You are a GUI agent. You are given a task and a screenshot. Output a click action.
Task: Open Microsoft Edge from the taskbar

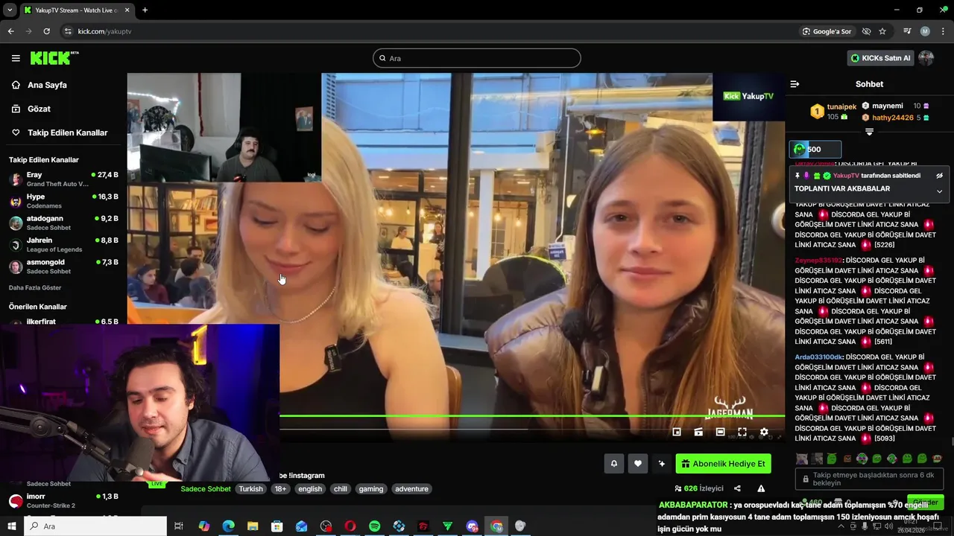point(228,526)
